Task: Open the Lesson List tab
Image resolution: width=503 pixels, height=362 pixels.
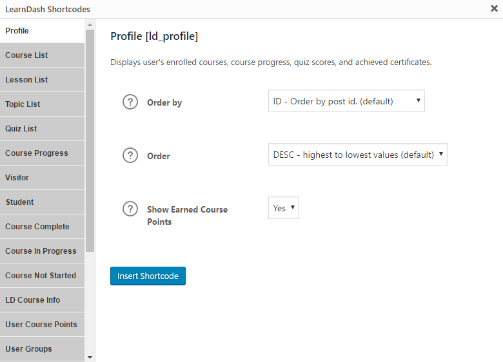Action: pos(42,80)
